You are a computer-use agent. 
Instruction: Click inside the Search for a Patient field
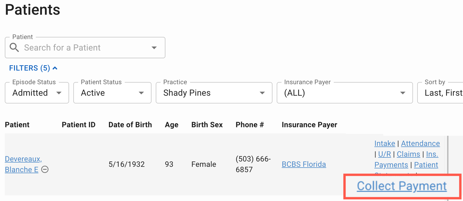click(x=80, y=48)
